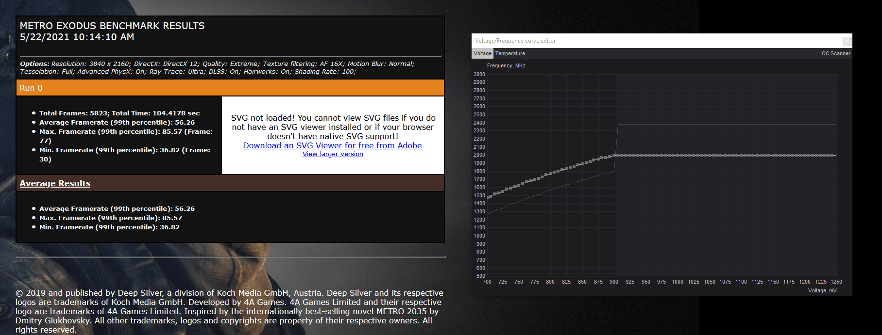This screenshot has height=335, width=882.
Task: Click Average Results Average Framerate 56.26
Action: (117, 208)
